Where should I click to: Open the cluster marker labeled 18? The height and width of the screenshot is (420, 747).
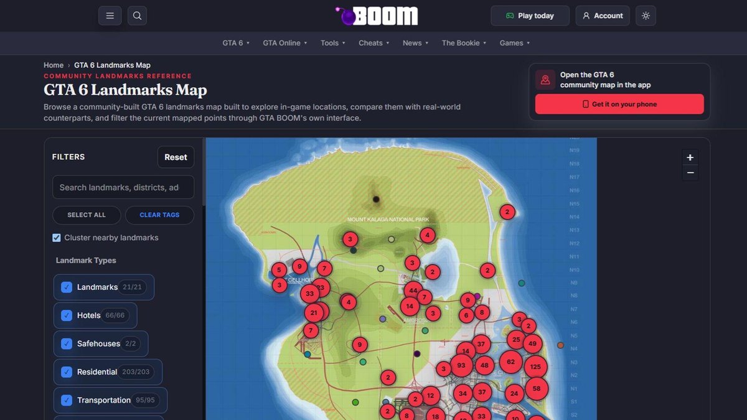pyautogui.click(x=435, y=416)
